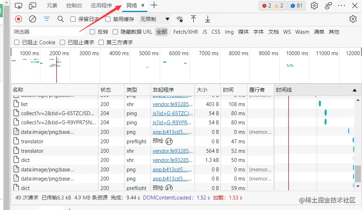Close the 网络 tab
The image size is (362, 210).
click(x=143, y=5)
